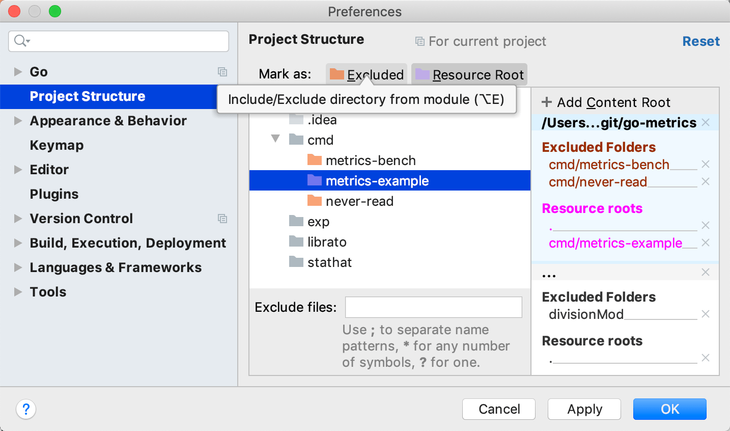This screenshot has height=431, width=730.
Task: Click the copy-settings icon beside Version Control
Action: tap(222, 219)
